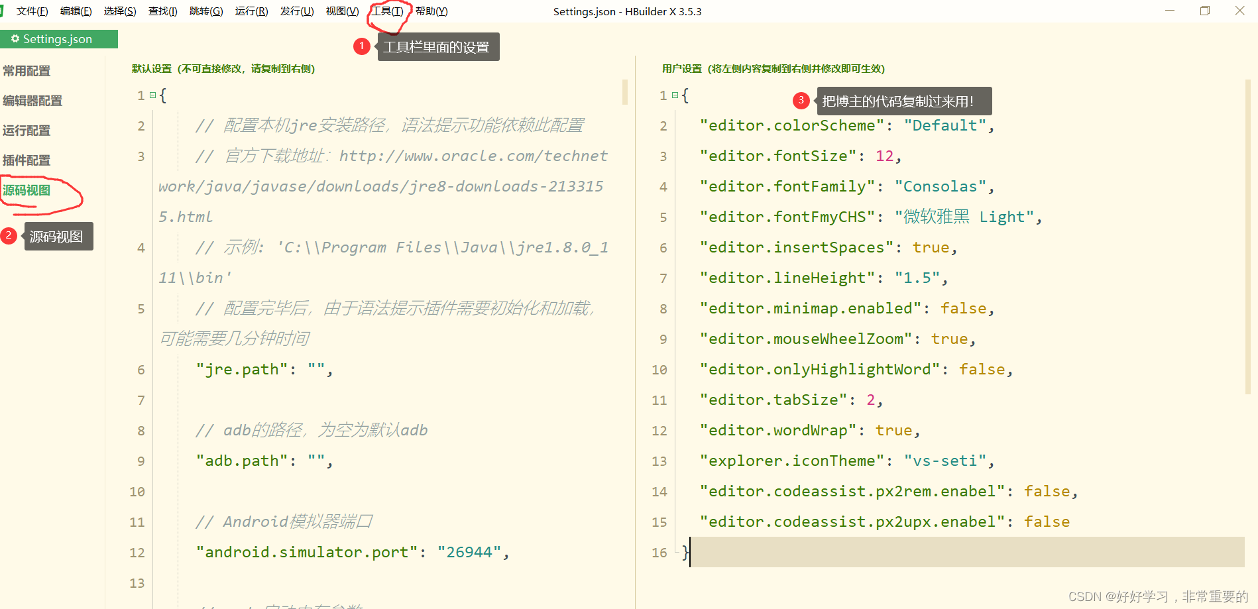The height and width of the screenshot is (609, 1258).
Task: Open the 帮助(Y) menu
Action: 431,11
